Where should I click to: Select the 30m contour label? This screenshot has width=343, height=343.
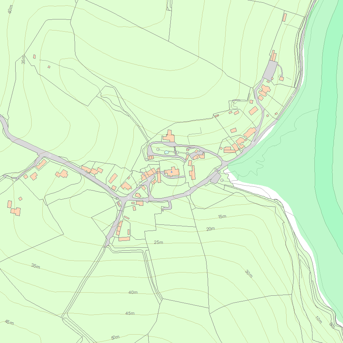249,274
